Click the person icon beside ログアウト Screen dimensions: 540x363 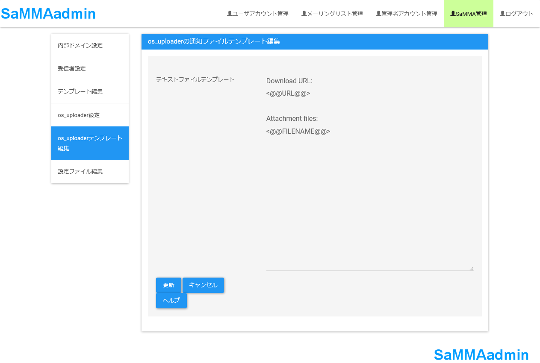point(502,14)
